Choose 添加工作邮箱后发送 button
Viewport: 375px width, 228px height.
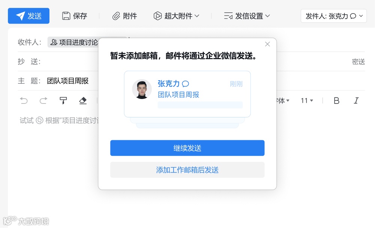tap(187, 170)
